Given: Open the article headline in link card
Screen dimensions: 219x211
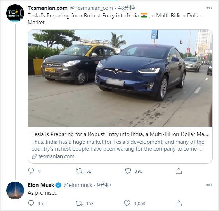Looking at the screenshot, I should [x=120, y=134].
